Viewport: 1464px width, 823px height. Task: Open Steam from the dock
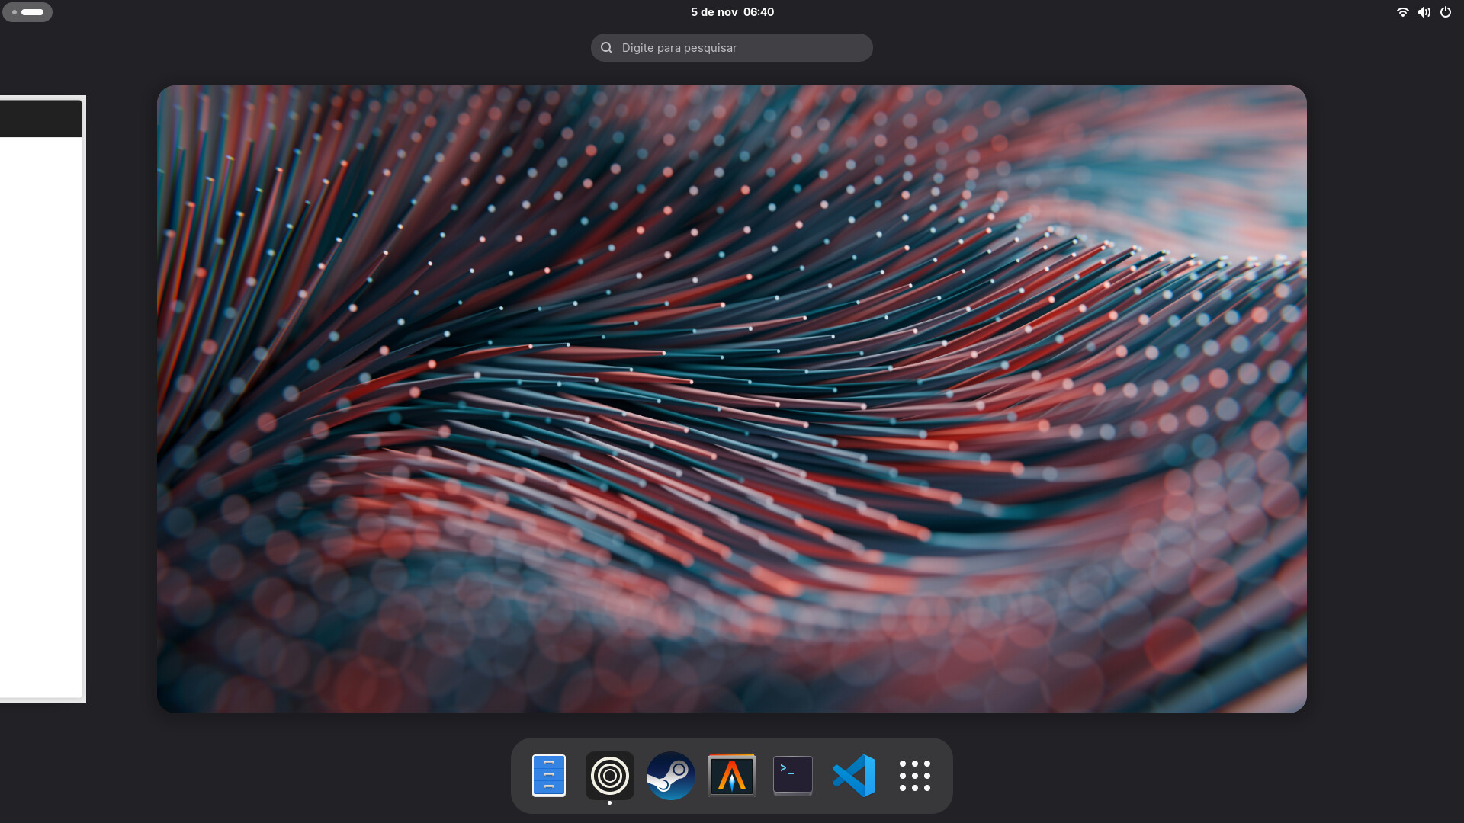670,776
